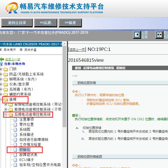Open the ECU端子 document
168x168 pixels.
coord(27,160)
